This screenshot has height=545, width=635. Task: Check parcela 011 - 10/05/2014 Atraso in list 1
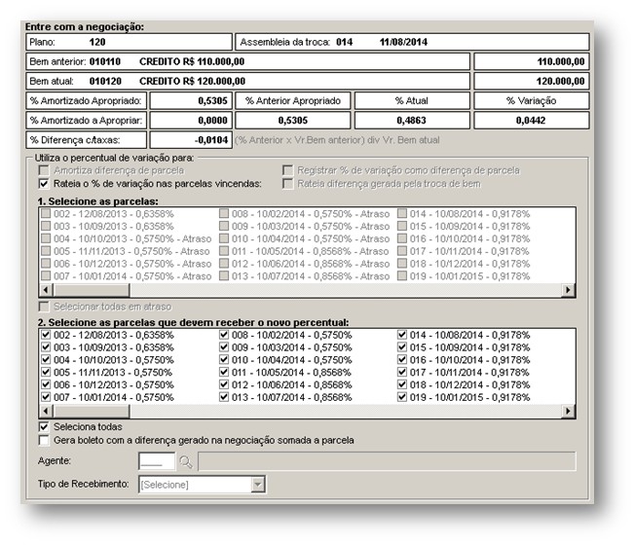pos(224,251)
